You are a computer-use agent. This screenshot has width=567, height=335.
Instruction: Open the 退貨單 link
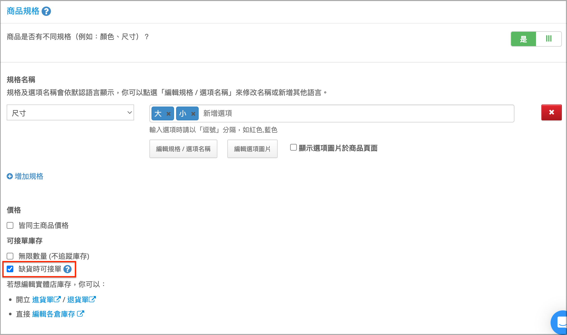click(x=82, y=299)
